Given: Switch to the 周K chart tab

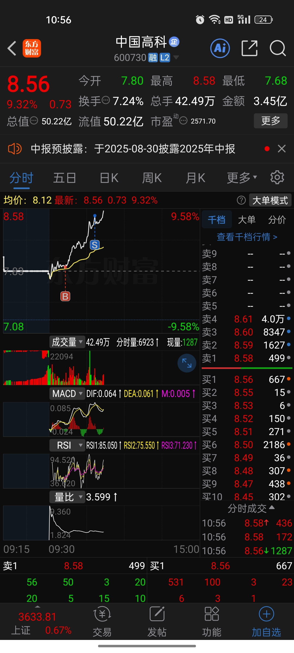Looking at the screenshot, I should click(152, 178).
